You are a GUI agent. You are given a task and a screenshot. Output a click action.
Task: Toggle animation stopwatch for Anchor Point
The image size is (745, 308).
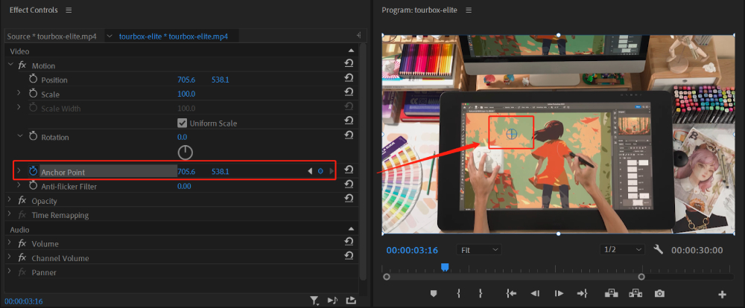[x=33, y=172]
